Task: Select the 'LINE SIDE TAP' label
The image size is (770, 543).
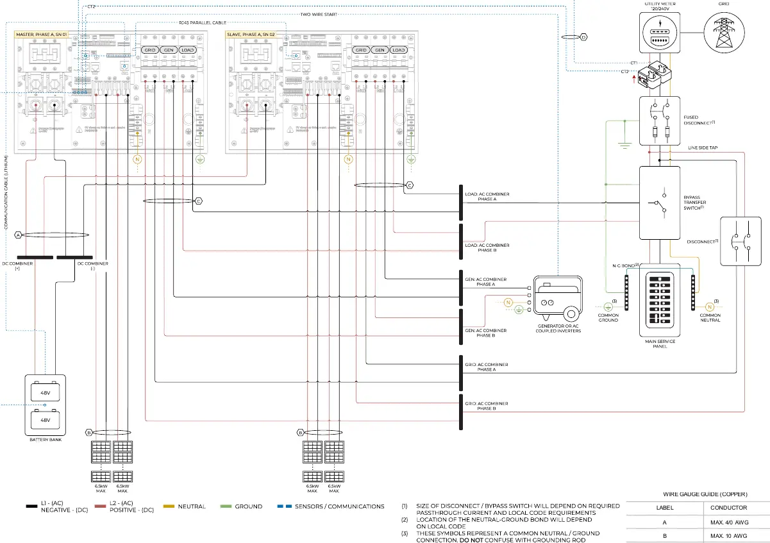Action: click(702, 148)
